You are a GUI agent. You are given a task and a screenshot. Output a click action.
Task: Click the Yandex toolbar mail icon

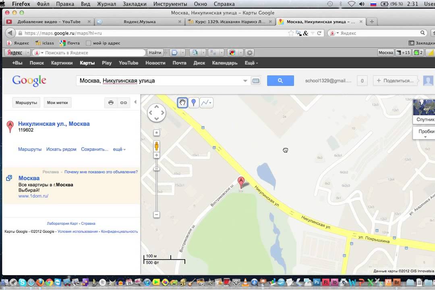pos(174,52)
